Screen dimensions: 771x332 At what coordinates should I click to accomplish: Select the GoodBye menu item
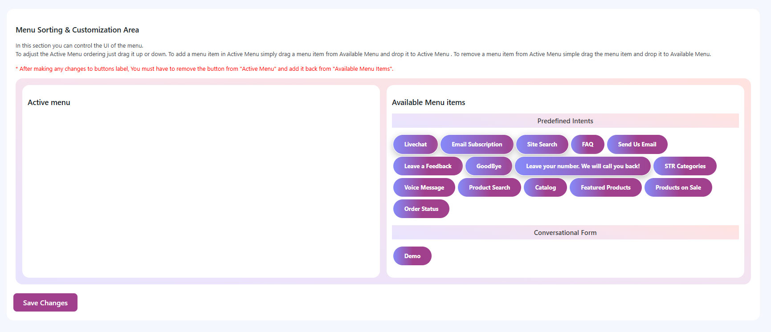tap(489, 166)
